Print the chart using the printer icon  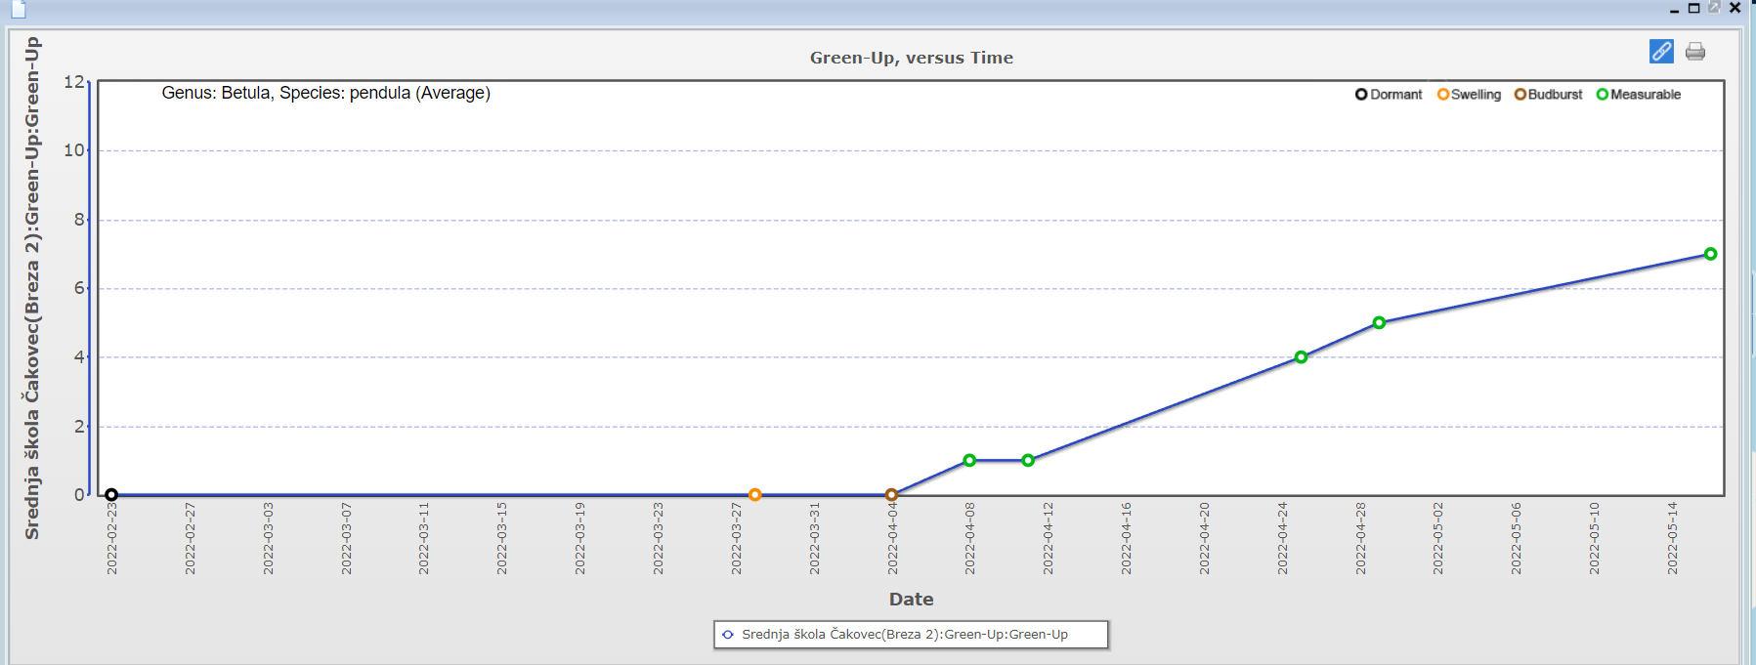click(1695, 52)
